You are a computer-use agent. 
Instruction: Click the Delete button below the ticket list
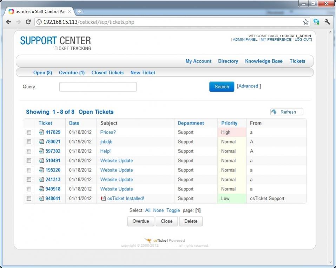pyautogui.click(x=191, y=221)
